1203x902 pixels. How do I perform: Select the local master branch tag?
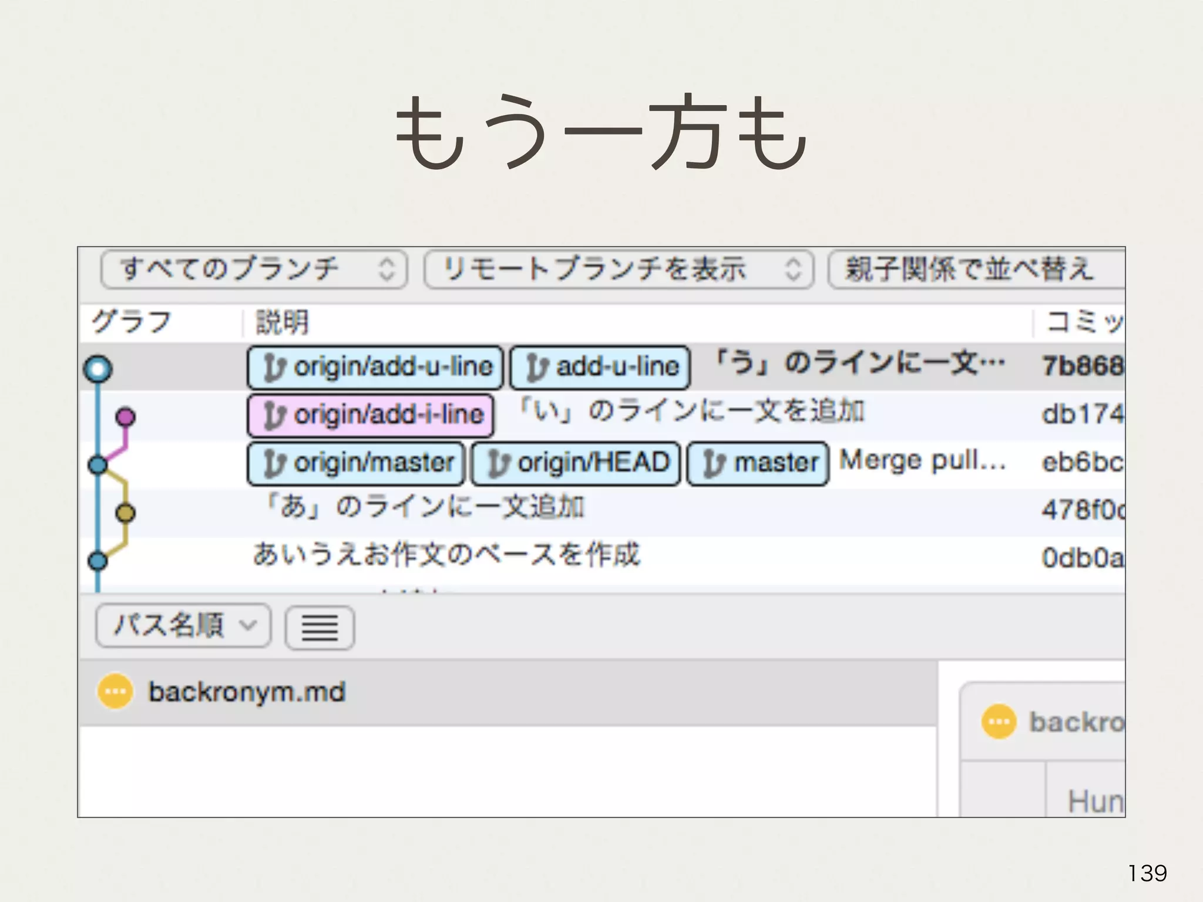click(758, 464)
